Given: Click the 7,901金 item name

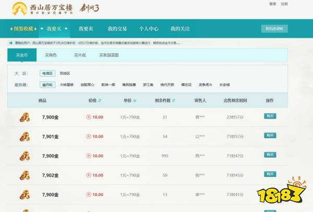Looking at the screenshot, I should (x=50, y=137).
